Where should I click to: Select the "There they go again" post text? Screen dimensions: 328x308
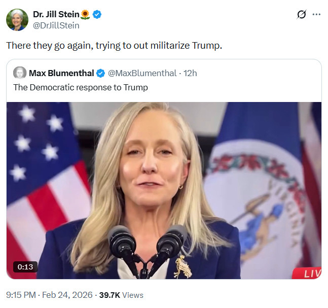tap(114, 45)
